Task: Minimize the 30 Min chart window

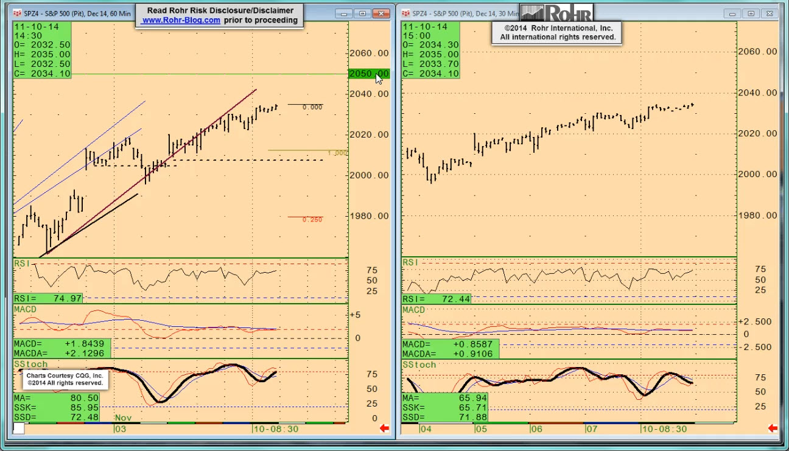Action: tap(731, 13)
